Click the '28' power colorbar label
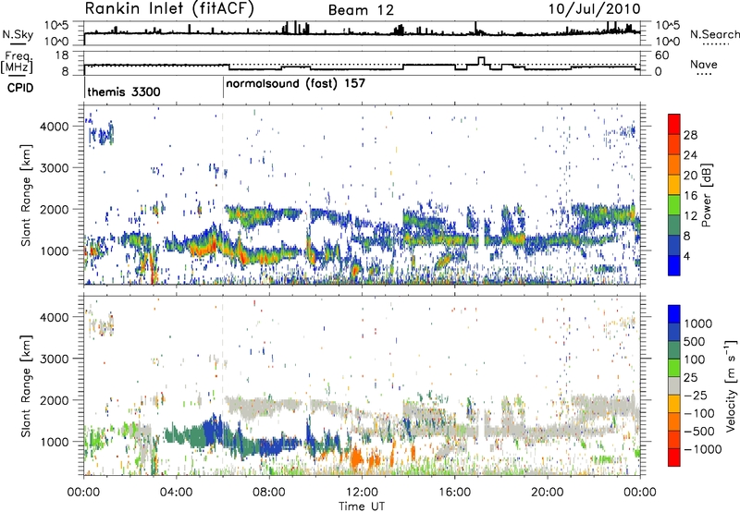 (x=690, y=135)
